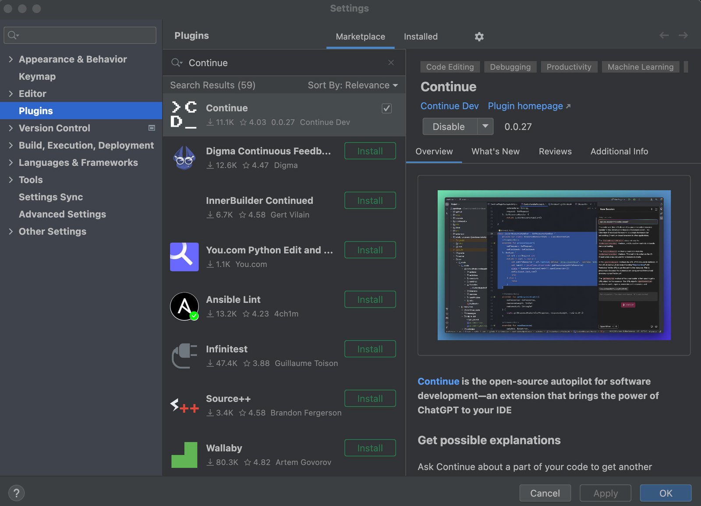Install Digma Continuous Feedback plugin

(x=370, y=151)
